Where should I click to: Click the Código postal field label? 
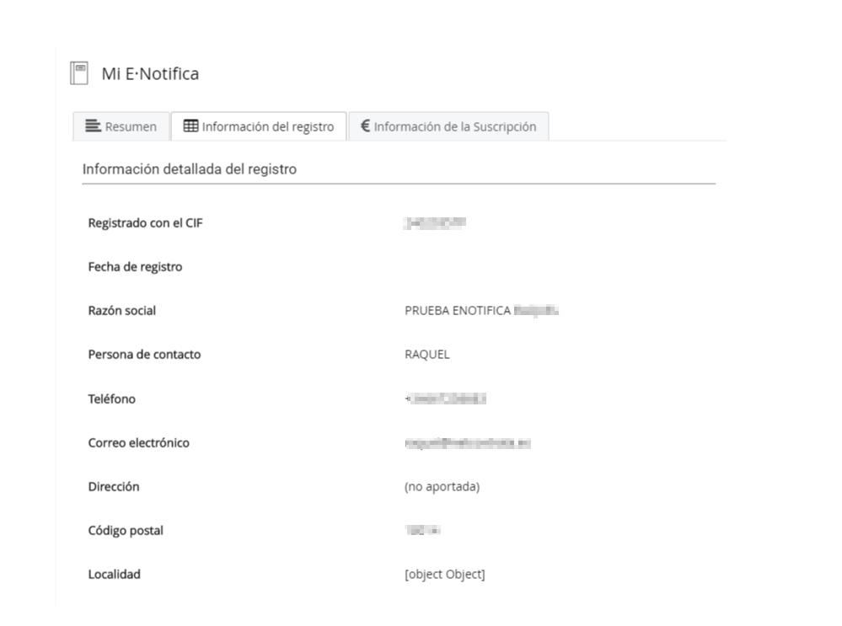coord(126,531)
